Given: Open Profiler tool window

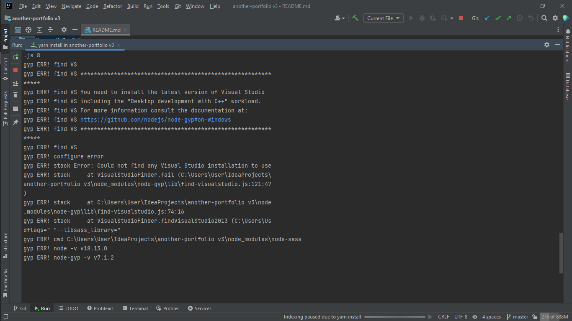Looking at the screenshot, I should tap(167, 308).
